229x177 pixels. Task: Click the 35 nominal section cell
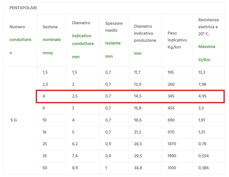[x=45, y=156]
